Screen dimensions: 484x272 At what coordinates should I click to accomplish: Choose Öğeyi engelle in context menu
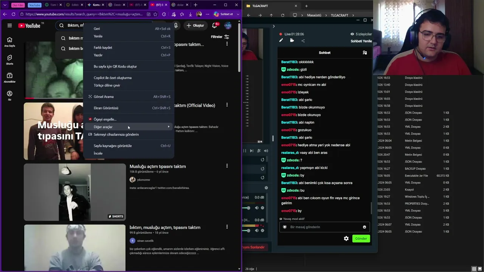pyautogui.click(x=129, y=119)
